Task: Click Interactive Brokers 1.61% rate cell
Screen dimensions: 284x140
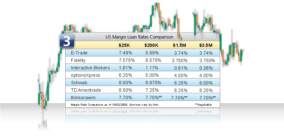Action: (126, 68)
